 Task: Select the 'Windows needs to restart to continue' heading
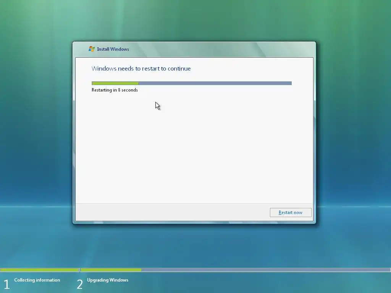click(141, 69)
